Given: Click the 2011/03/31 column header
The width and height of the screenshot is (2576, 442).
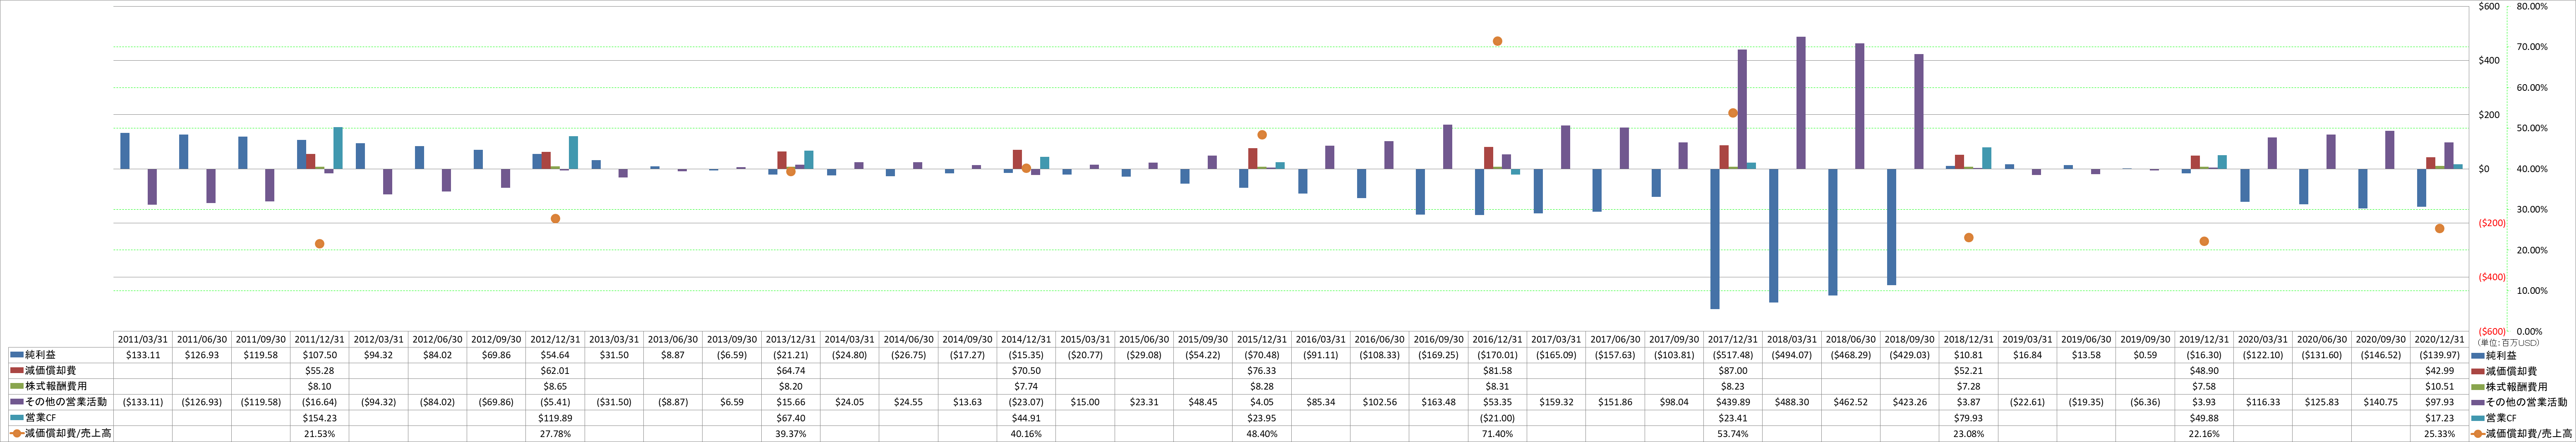Looking at the screenshot, I should [x=143, y=339].
